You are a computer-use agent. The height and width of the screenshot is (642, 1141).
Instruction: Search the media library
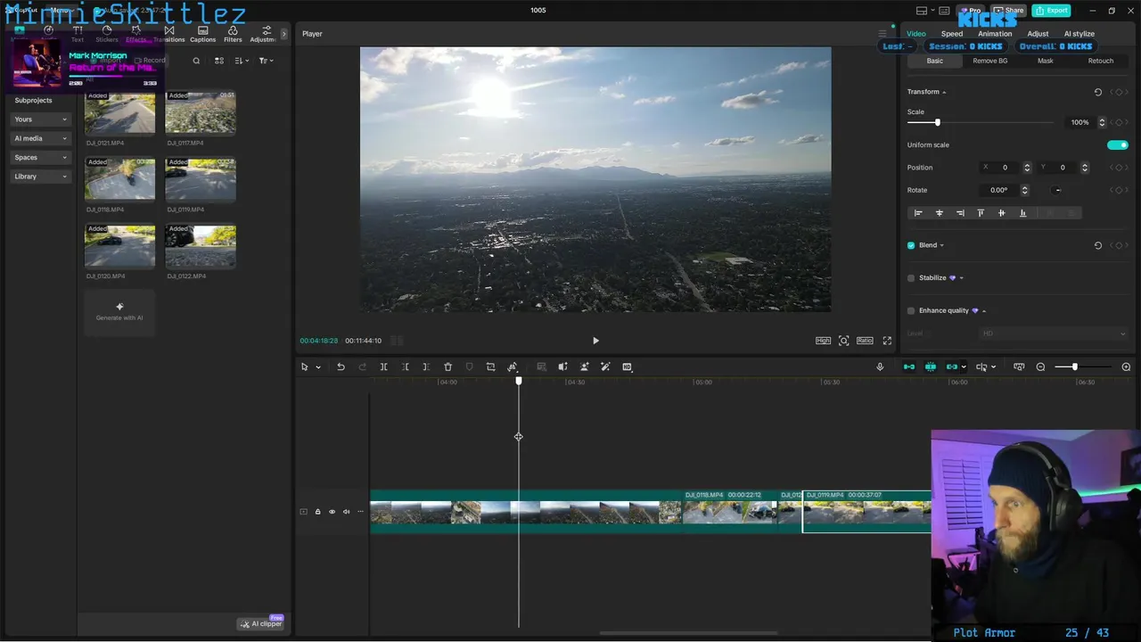[x=196, y=61]
